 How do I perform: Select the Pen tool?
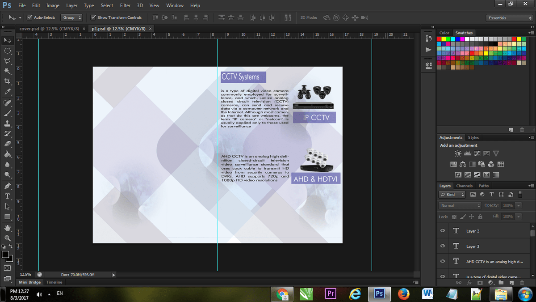(x=8, y=186)
